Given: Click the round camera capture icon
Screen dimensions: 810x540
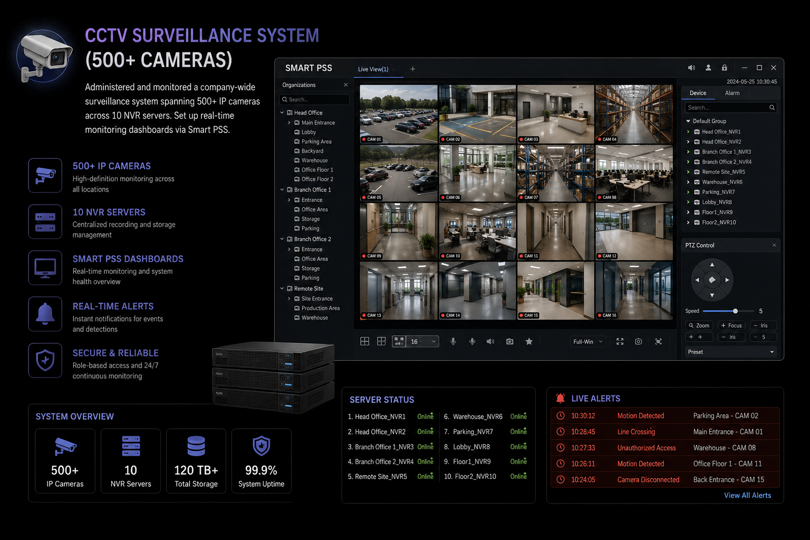Looking at the screenshot, I should click(639, 342).
